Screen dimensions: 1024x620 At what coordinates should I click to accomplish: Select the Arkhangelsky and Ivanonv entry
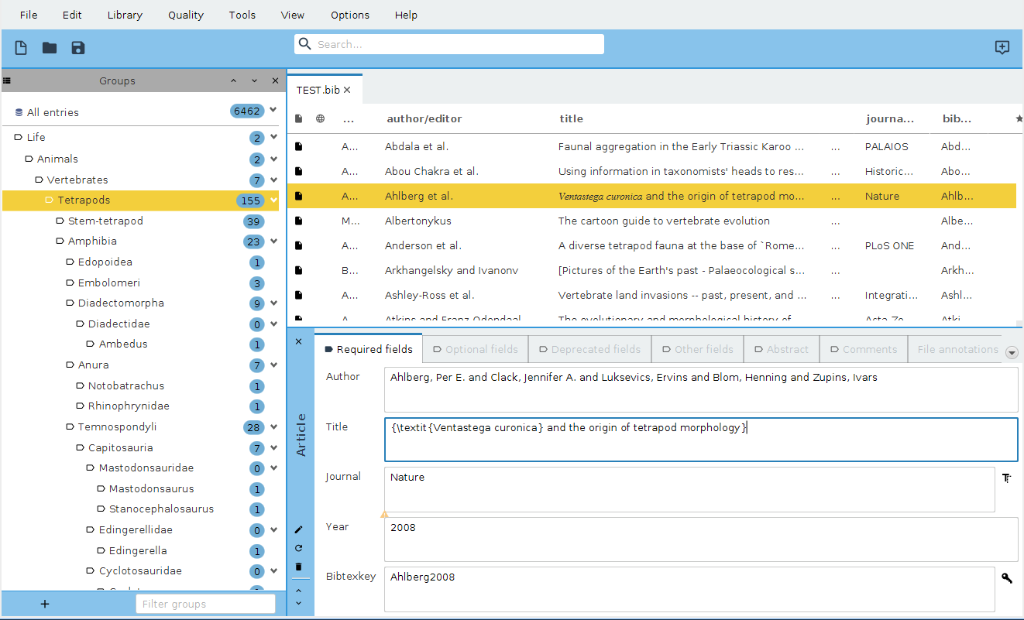pos(651,270)
